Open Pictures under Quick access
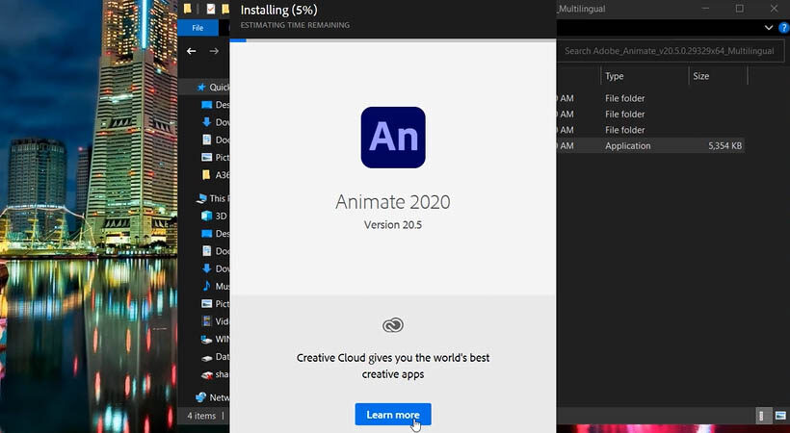The width and height of the screenshot is (790, 433). (x=215, y=157)
